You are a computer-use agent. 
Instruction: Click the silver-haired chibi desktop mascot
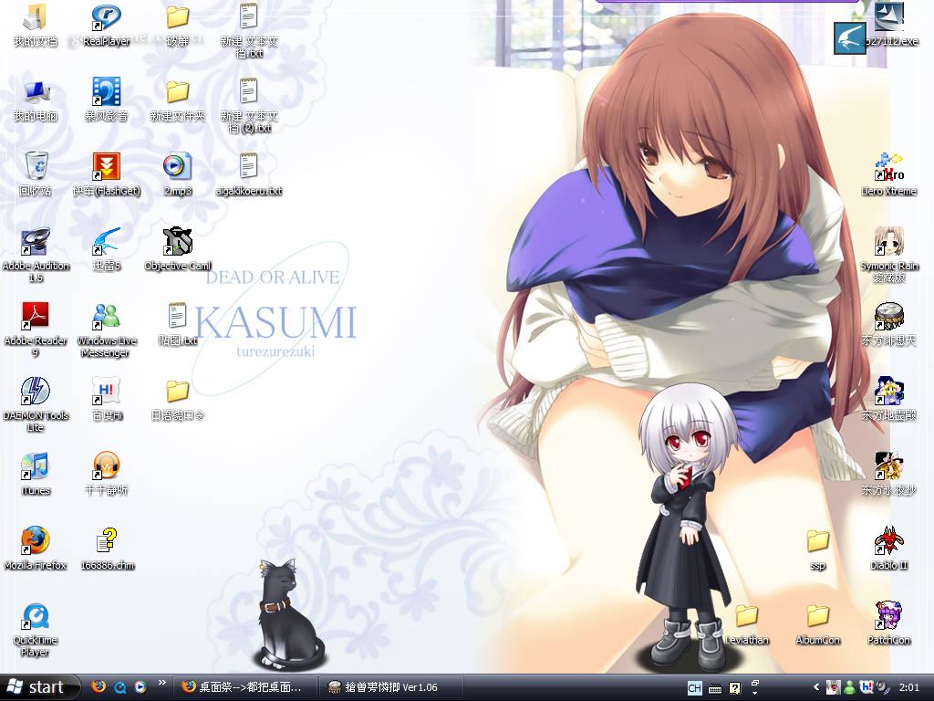690,528
